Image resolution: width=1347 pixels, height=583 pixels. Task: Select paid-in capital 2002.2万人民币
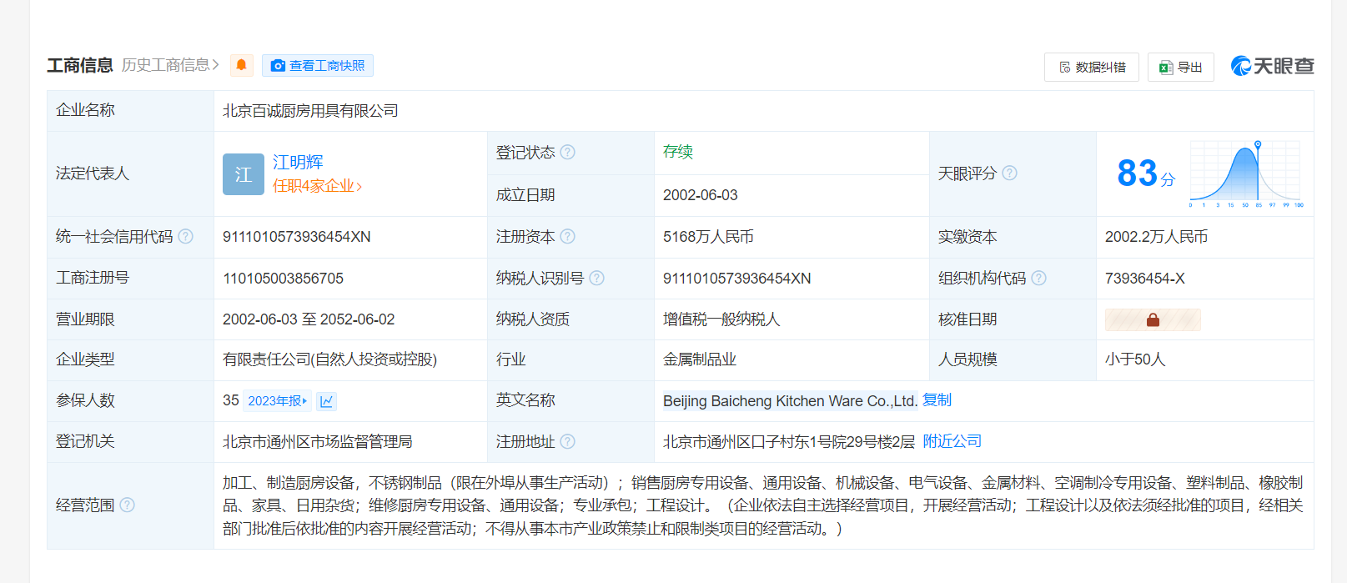[1156, 237]
